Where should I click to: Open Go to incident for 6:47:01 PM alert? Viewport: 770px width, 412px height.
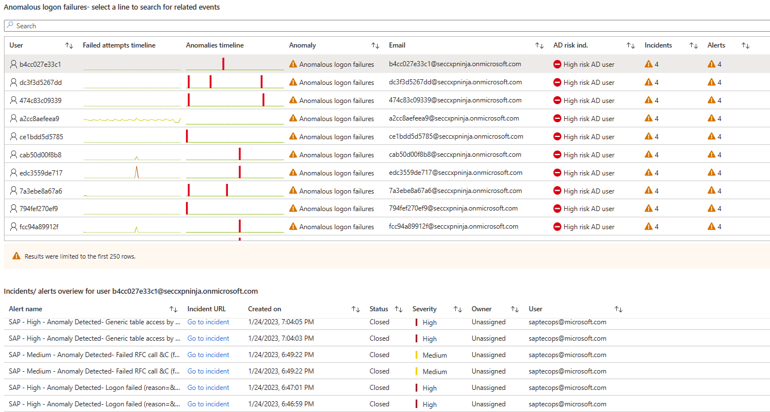(x=208, y=388)
